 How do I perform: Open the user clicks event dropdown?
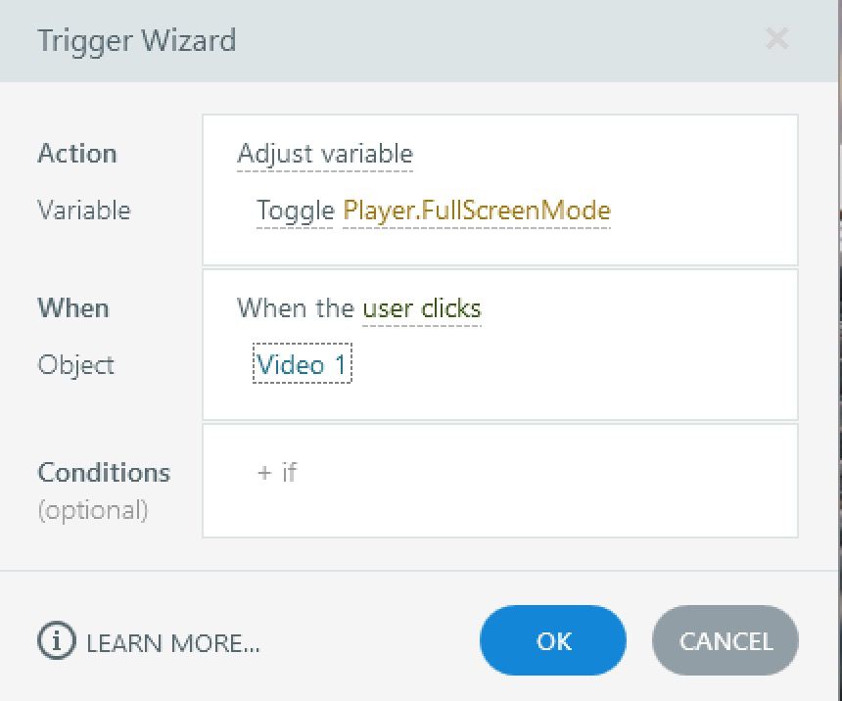(422, 308)
